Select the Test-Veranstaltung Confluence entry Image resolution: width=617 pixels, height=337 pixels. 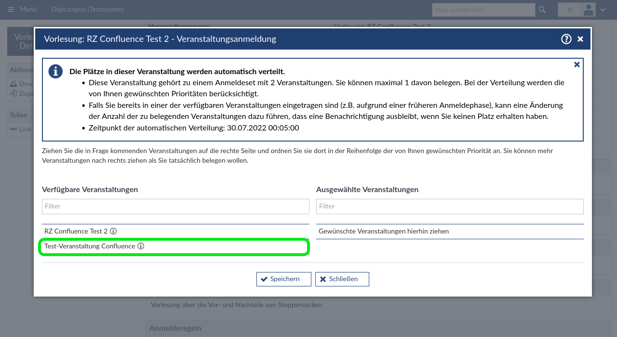[90, 246]
